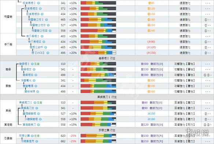Viewport: 214px width, 144px height.
Task: Click info icon in the 冰180 row
Action: (x=40, y=119)
